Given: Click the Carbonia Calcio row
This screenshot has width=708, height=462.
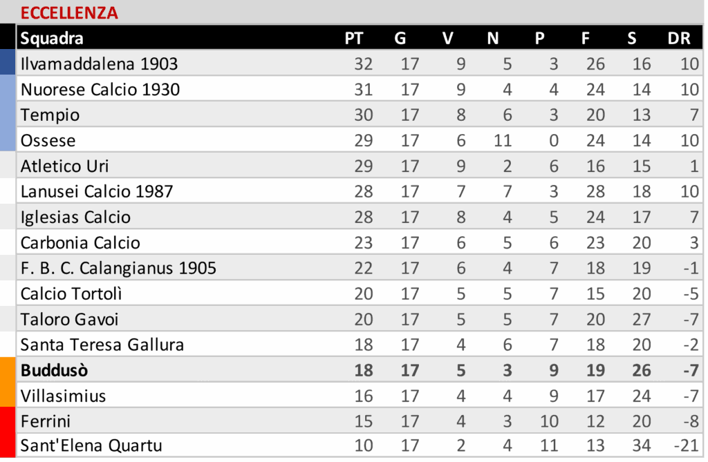Looking at the screenshot, I should click(80, 243).
